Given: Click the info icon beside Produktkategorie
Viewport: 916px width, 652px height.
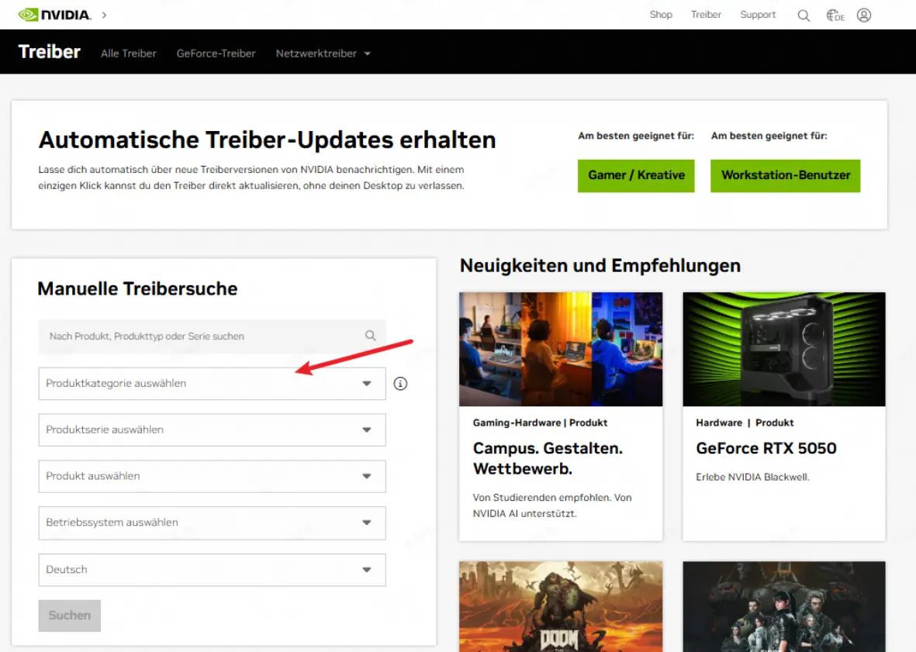Looking at the screenshot, I should coord(400,384).
